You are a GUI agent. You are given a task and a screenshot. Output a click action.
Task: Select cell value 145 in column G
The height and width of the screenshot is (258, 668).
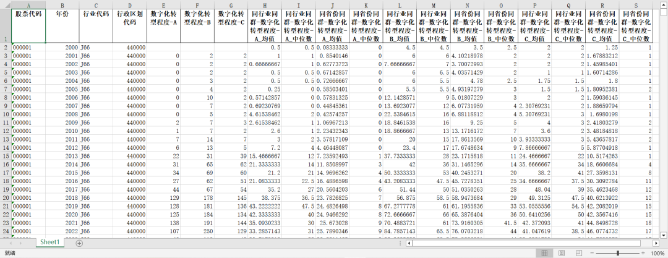click(231, 198)
